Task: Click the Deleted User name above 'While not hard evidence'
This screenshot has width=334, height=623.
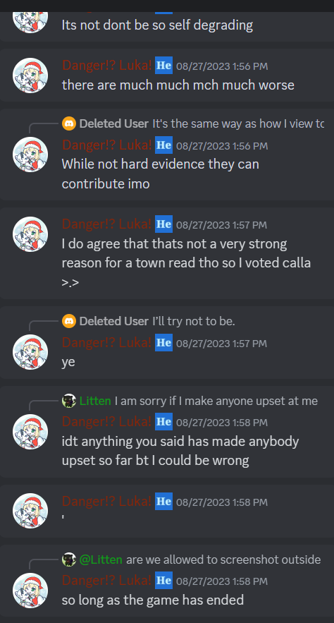Action: click(x=114, y=123)
